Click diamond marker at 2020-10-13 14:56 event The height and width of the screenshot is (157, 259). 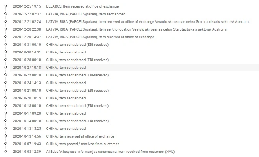point(5,136)
